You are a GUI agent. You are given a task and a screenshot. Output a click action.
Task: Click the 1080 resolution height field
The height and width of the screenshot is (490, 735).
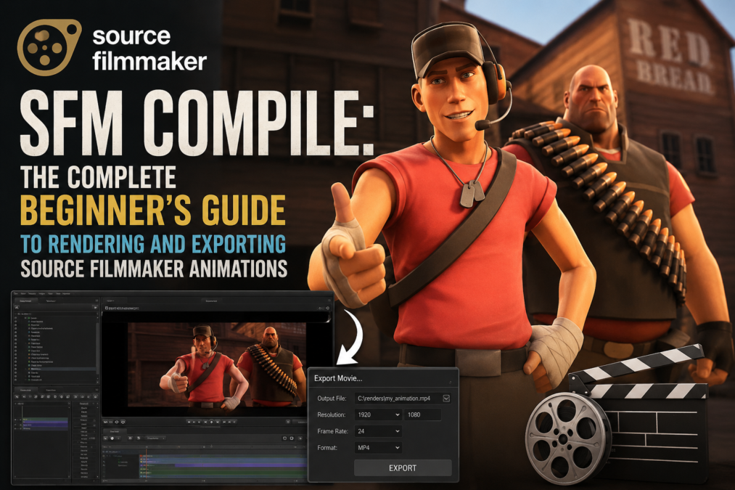[422, 415]
